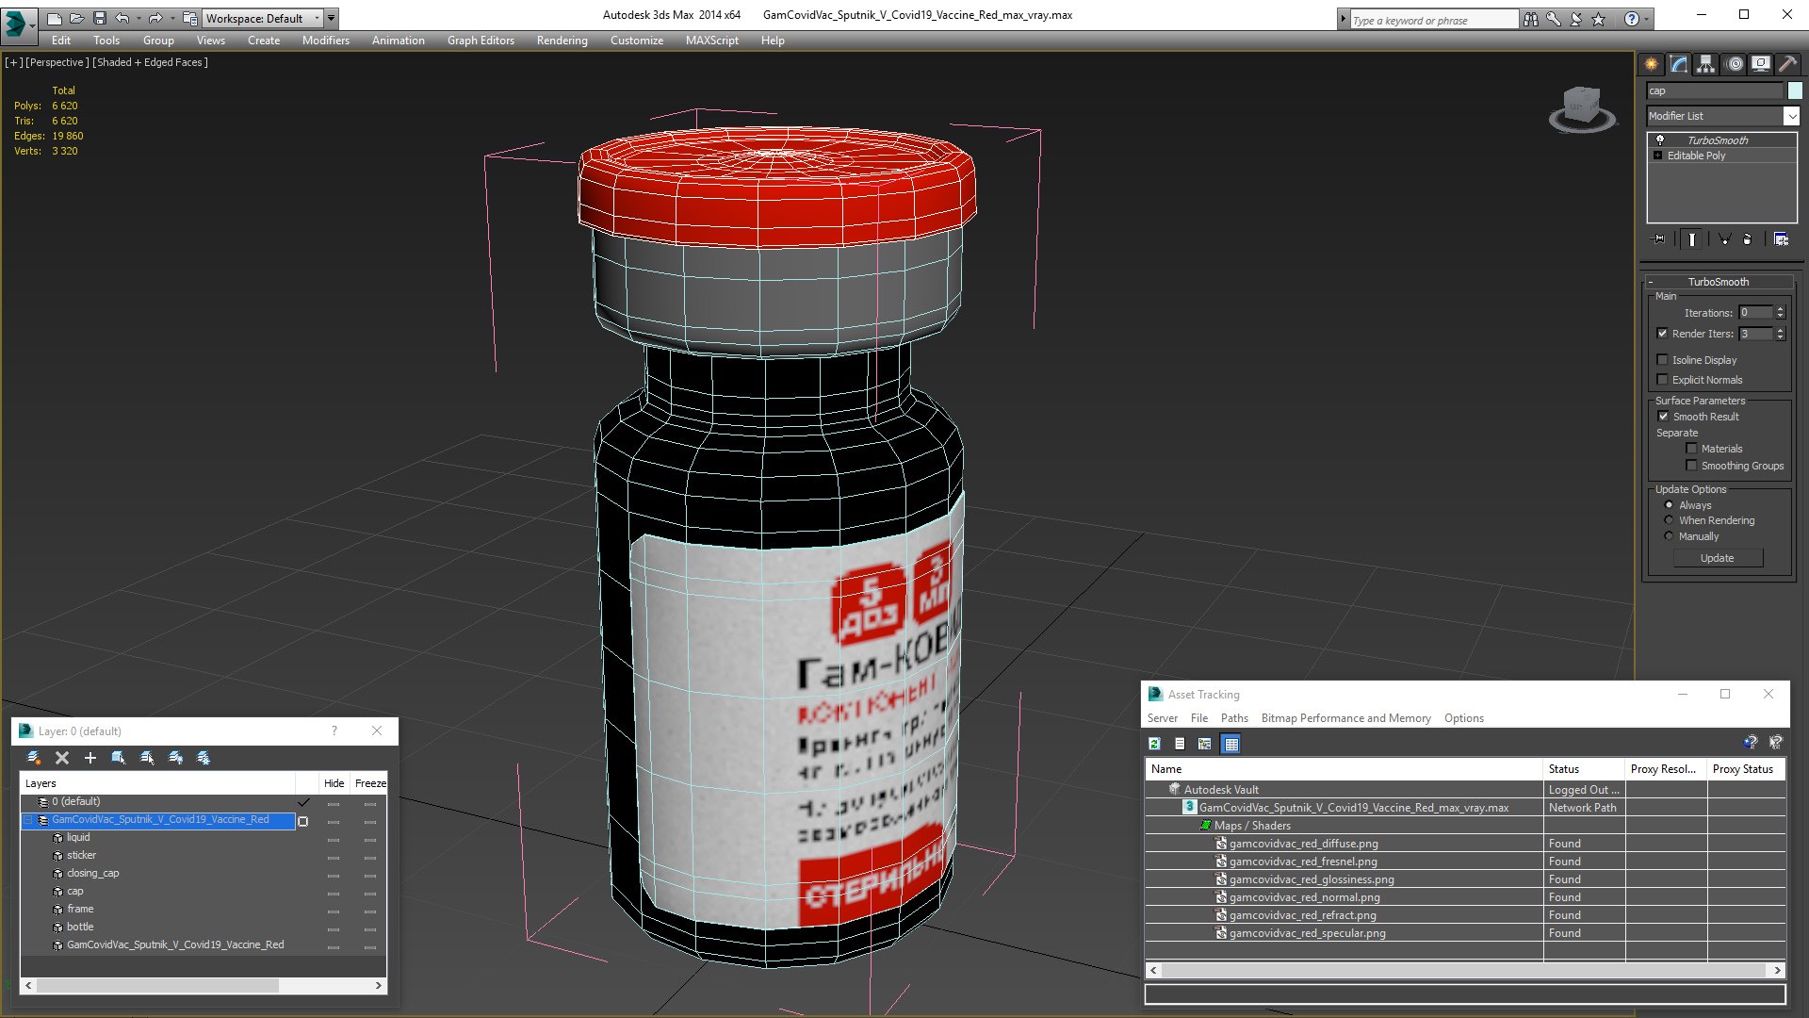Toggle Show End Result icon
The width and height of the screenshot is (1809, 1018).
pyautogui.click(x=1692, y=239)
